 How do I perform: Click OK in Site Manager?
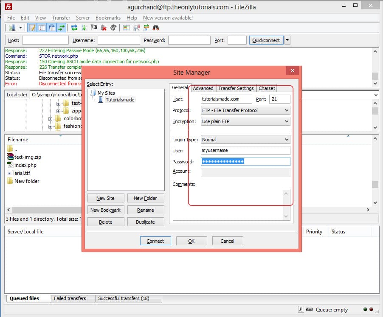click(191, 241)
